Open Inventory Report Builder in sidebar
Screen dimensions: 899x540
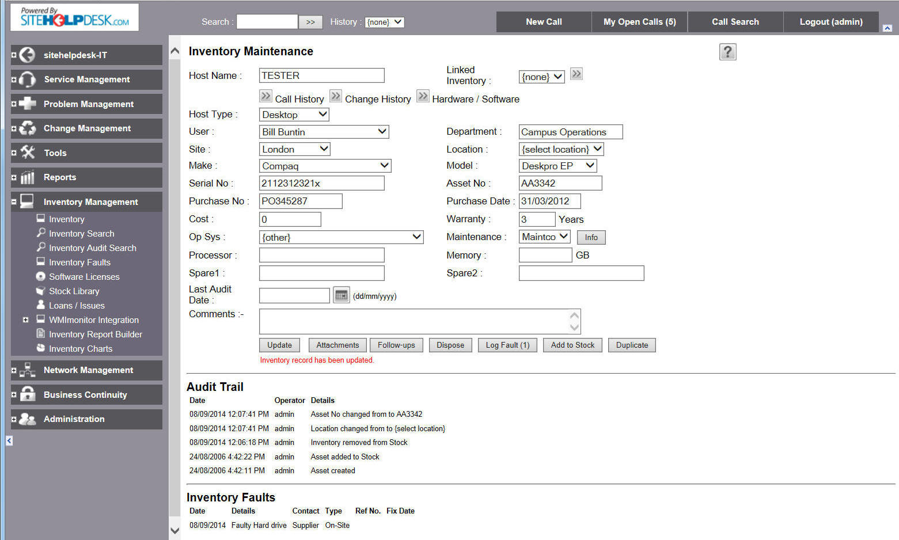tap(96, 334)
